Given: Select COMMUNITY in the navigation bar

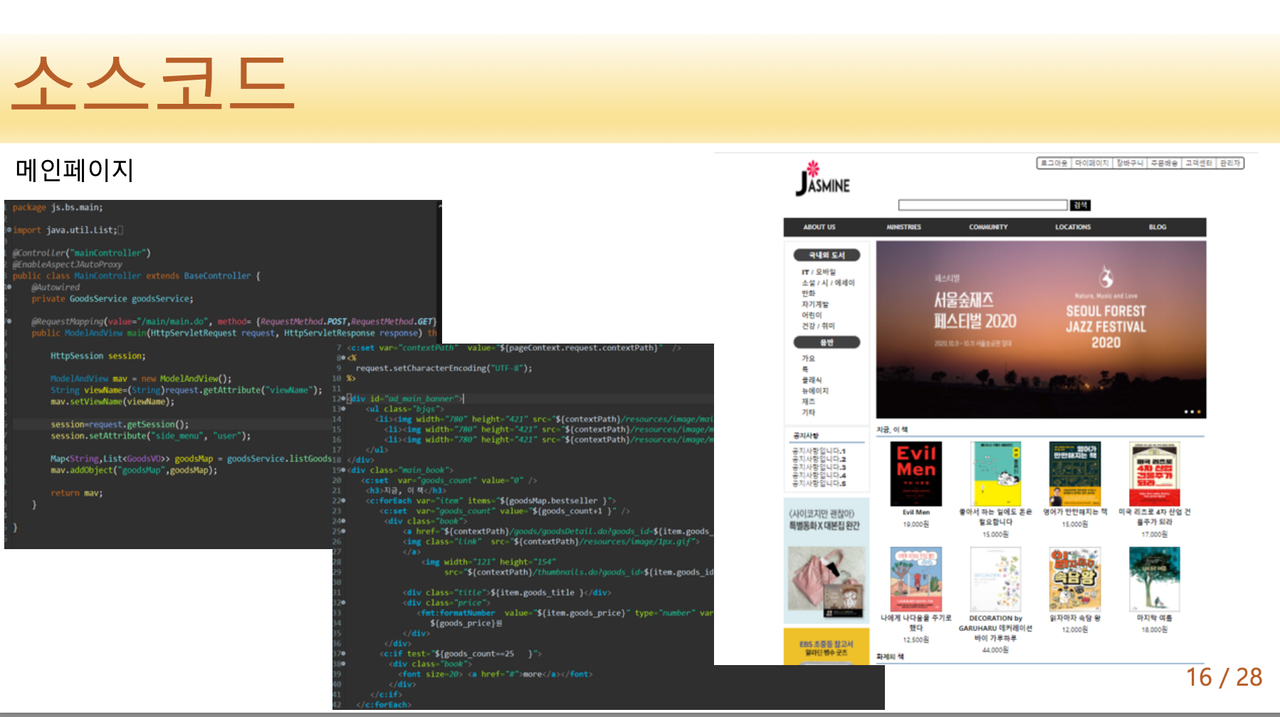Looking at the screenshot, I should click(x=988, y=228).
